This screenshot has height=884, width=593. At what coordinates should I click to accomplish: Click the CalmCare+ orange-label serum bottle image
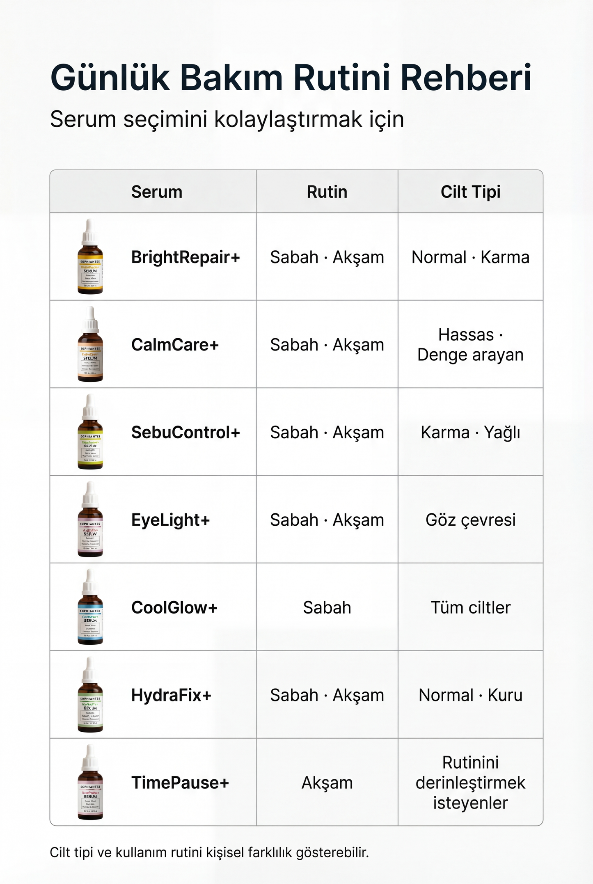(90, 344)
